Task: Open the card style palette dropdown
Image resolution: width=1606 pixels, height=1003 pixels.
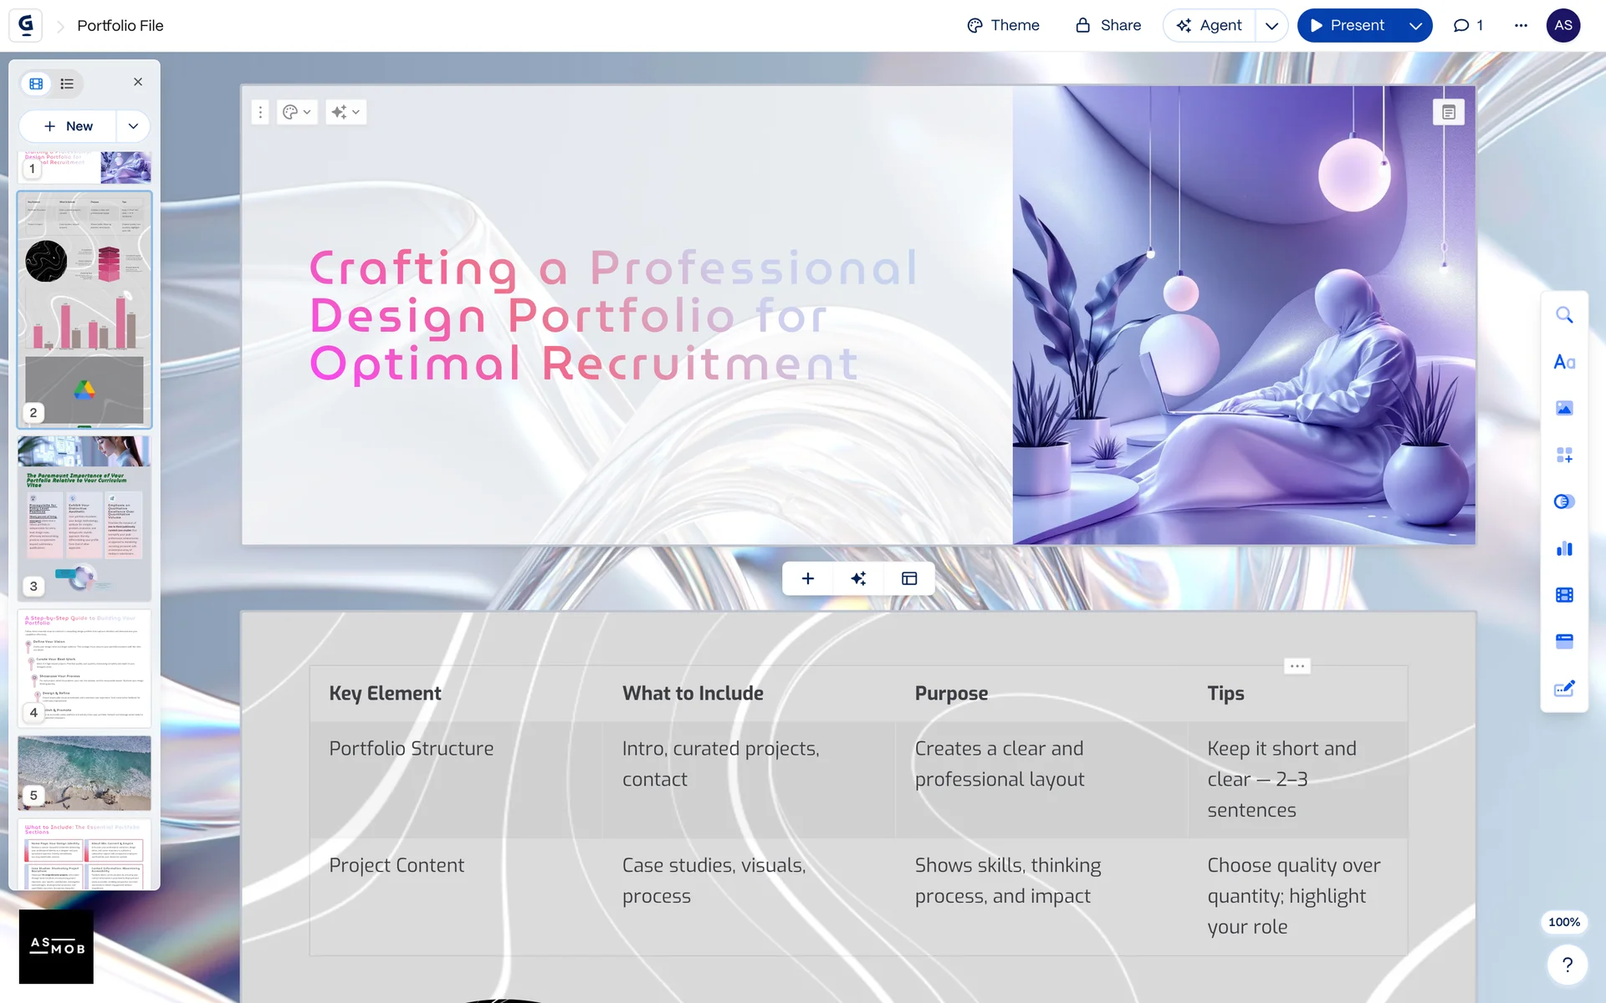Action: [297, 112]
